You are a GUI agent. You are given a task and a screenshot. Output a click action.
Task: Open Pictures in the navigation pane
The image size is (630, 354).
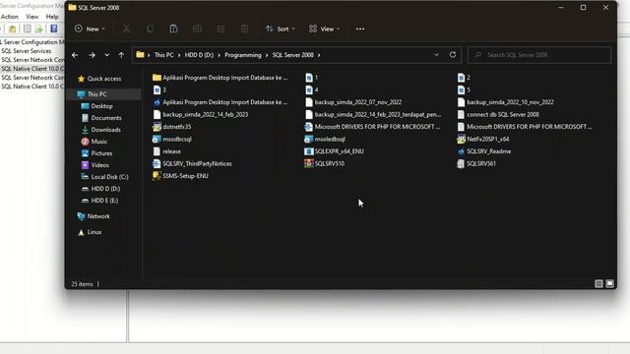(101, 153)
